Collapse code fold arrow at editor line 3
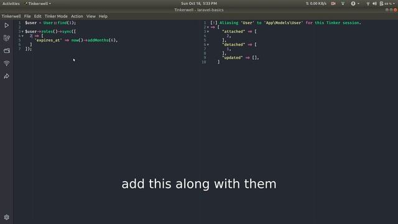The width and height of the screenshot is (398, 224). (22, 32)
